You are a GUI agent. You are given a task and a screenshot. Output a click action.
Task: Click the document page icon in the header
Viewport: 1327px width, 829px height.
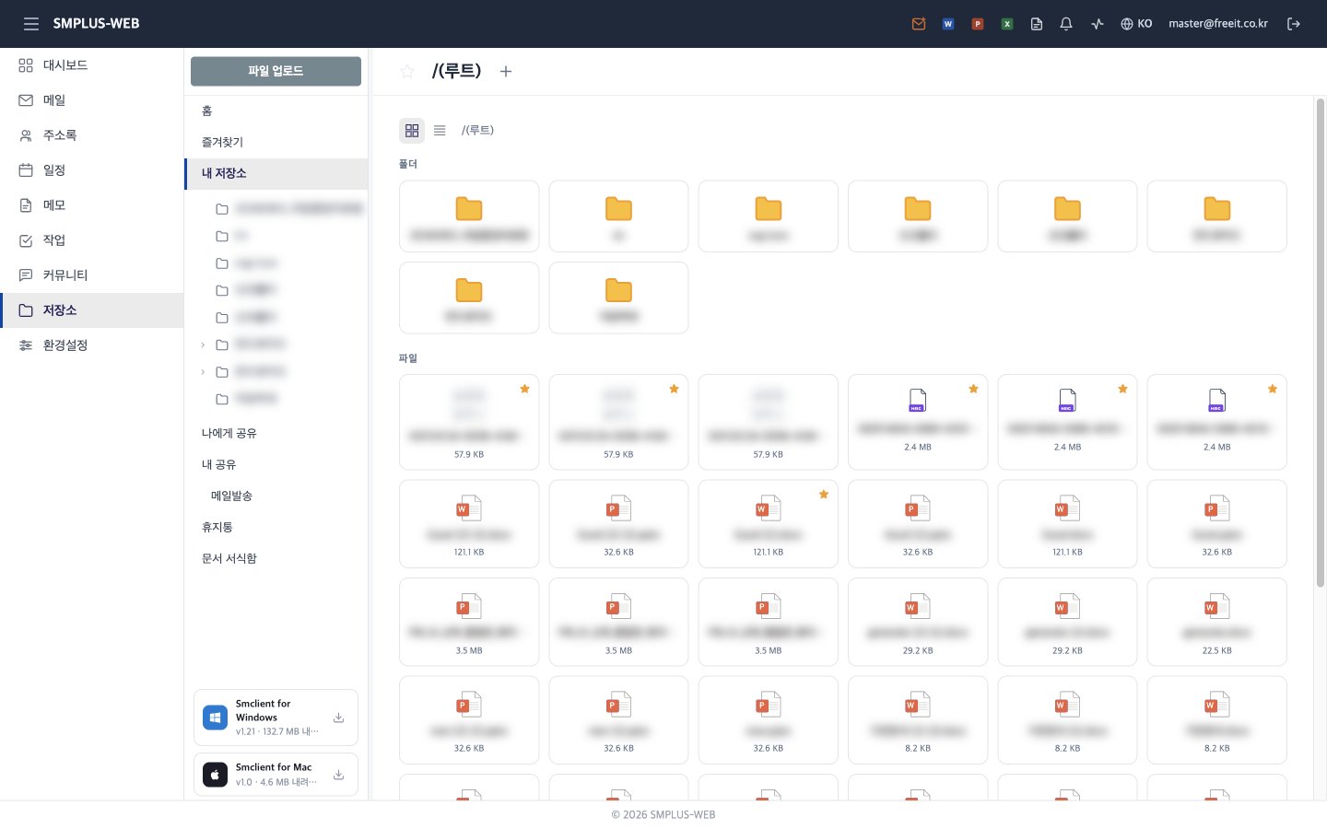1037,24
